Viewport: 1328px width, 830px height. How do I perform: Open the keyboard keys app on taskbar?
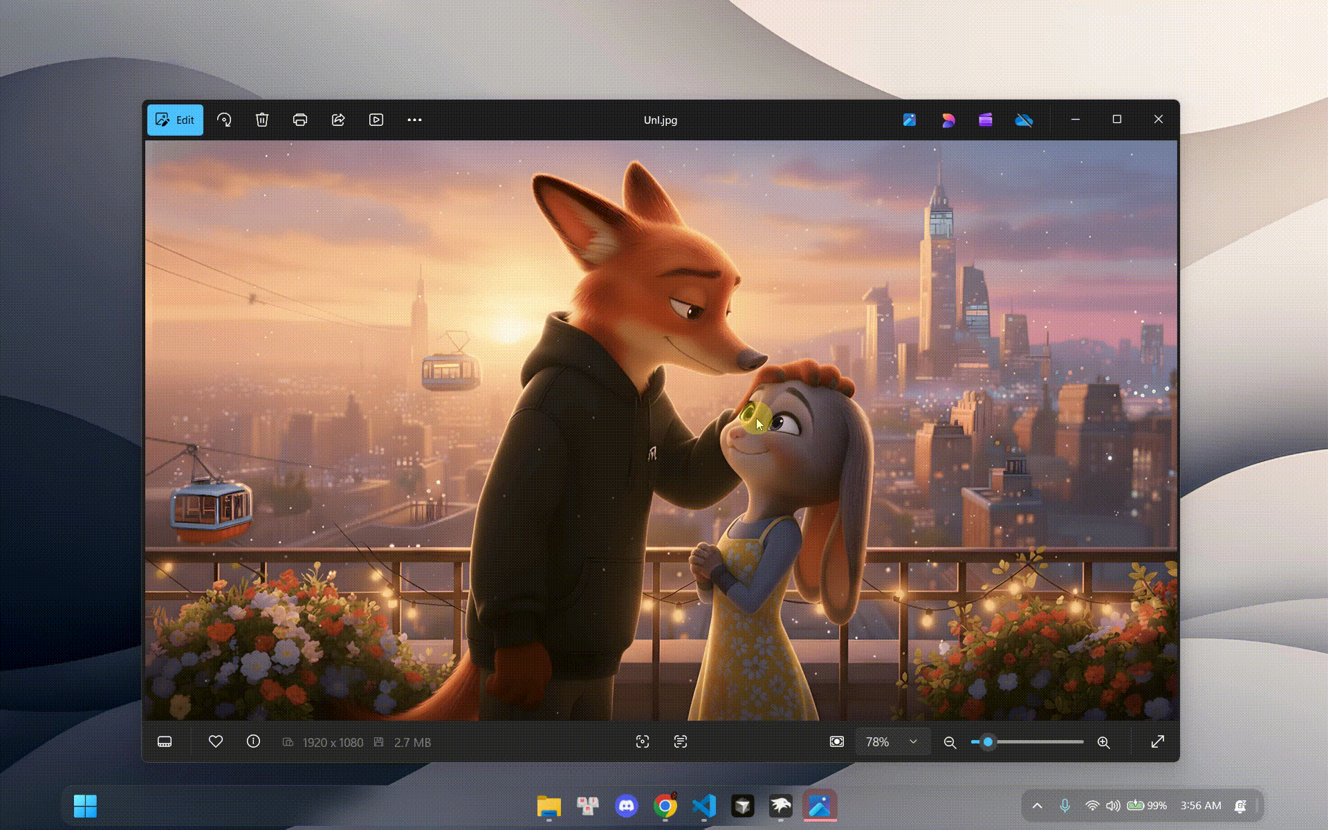[x=588, y=806]
